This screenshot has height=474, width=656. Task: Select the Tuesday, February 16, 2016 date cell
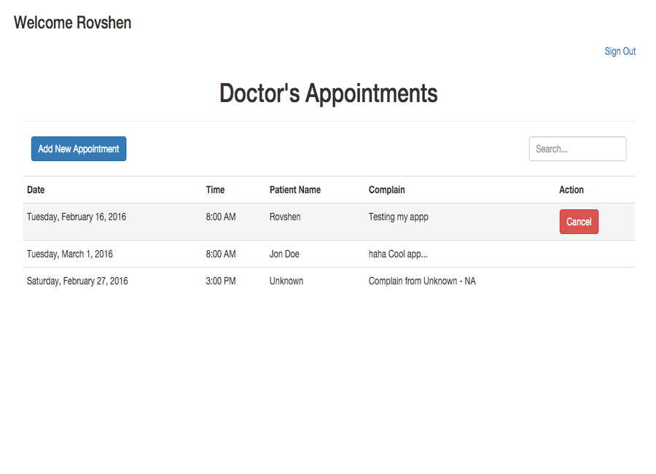click(77, 217)
